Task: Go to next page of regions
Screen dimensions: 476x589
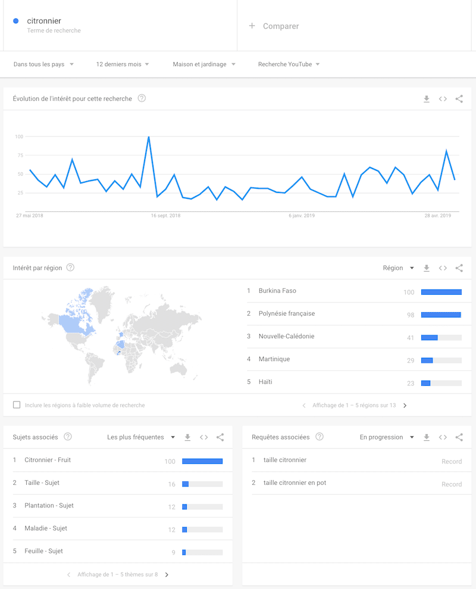Action: 405,406
